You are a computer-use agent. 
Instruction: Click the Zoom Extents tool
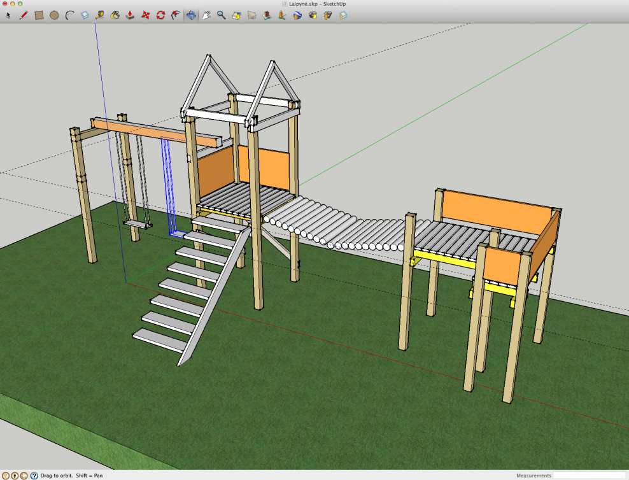click(x=237, y=15)
